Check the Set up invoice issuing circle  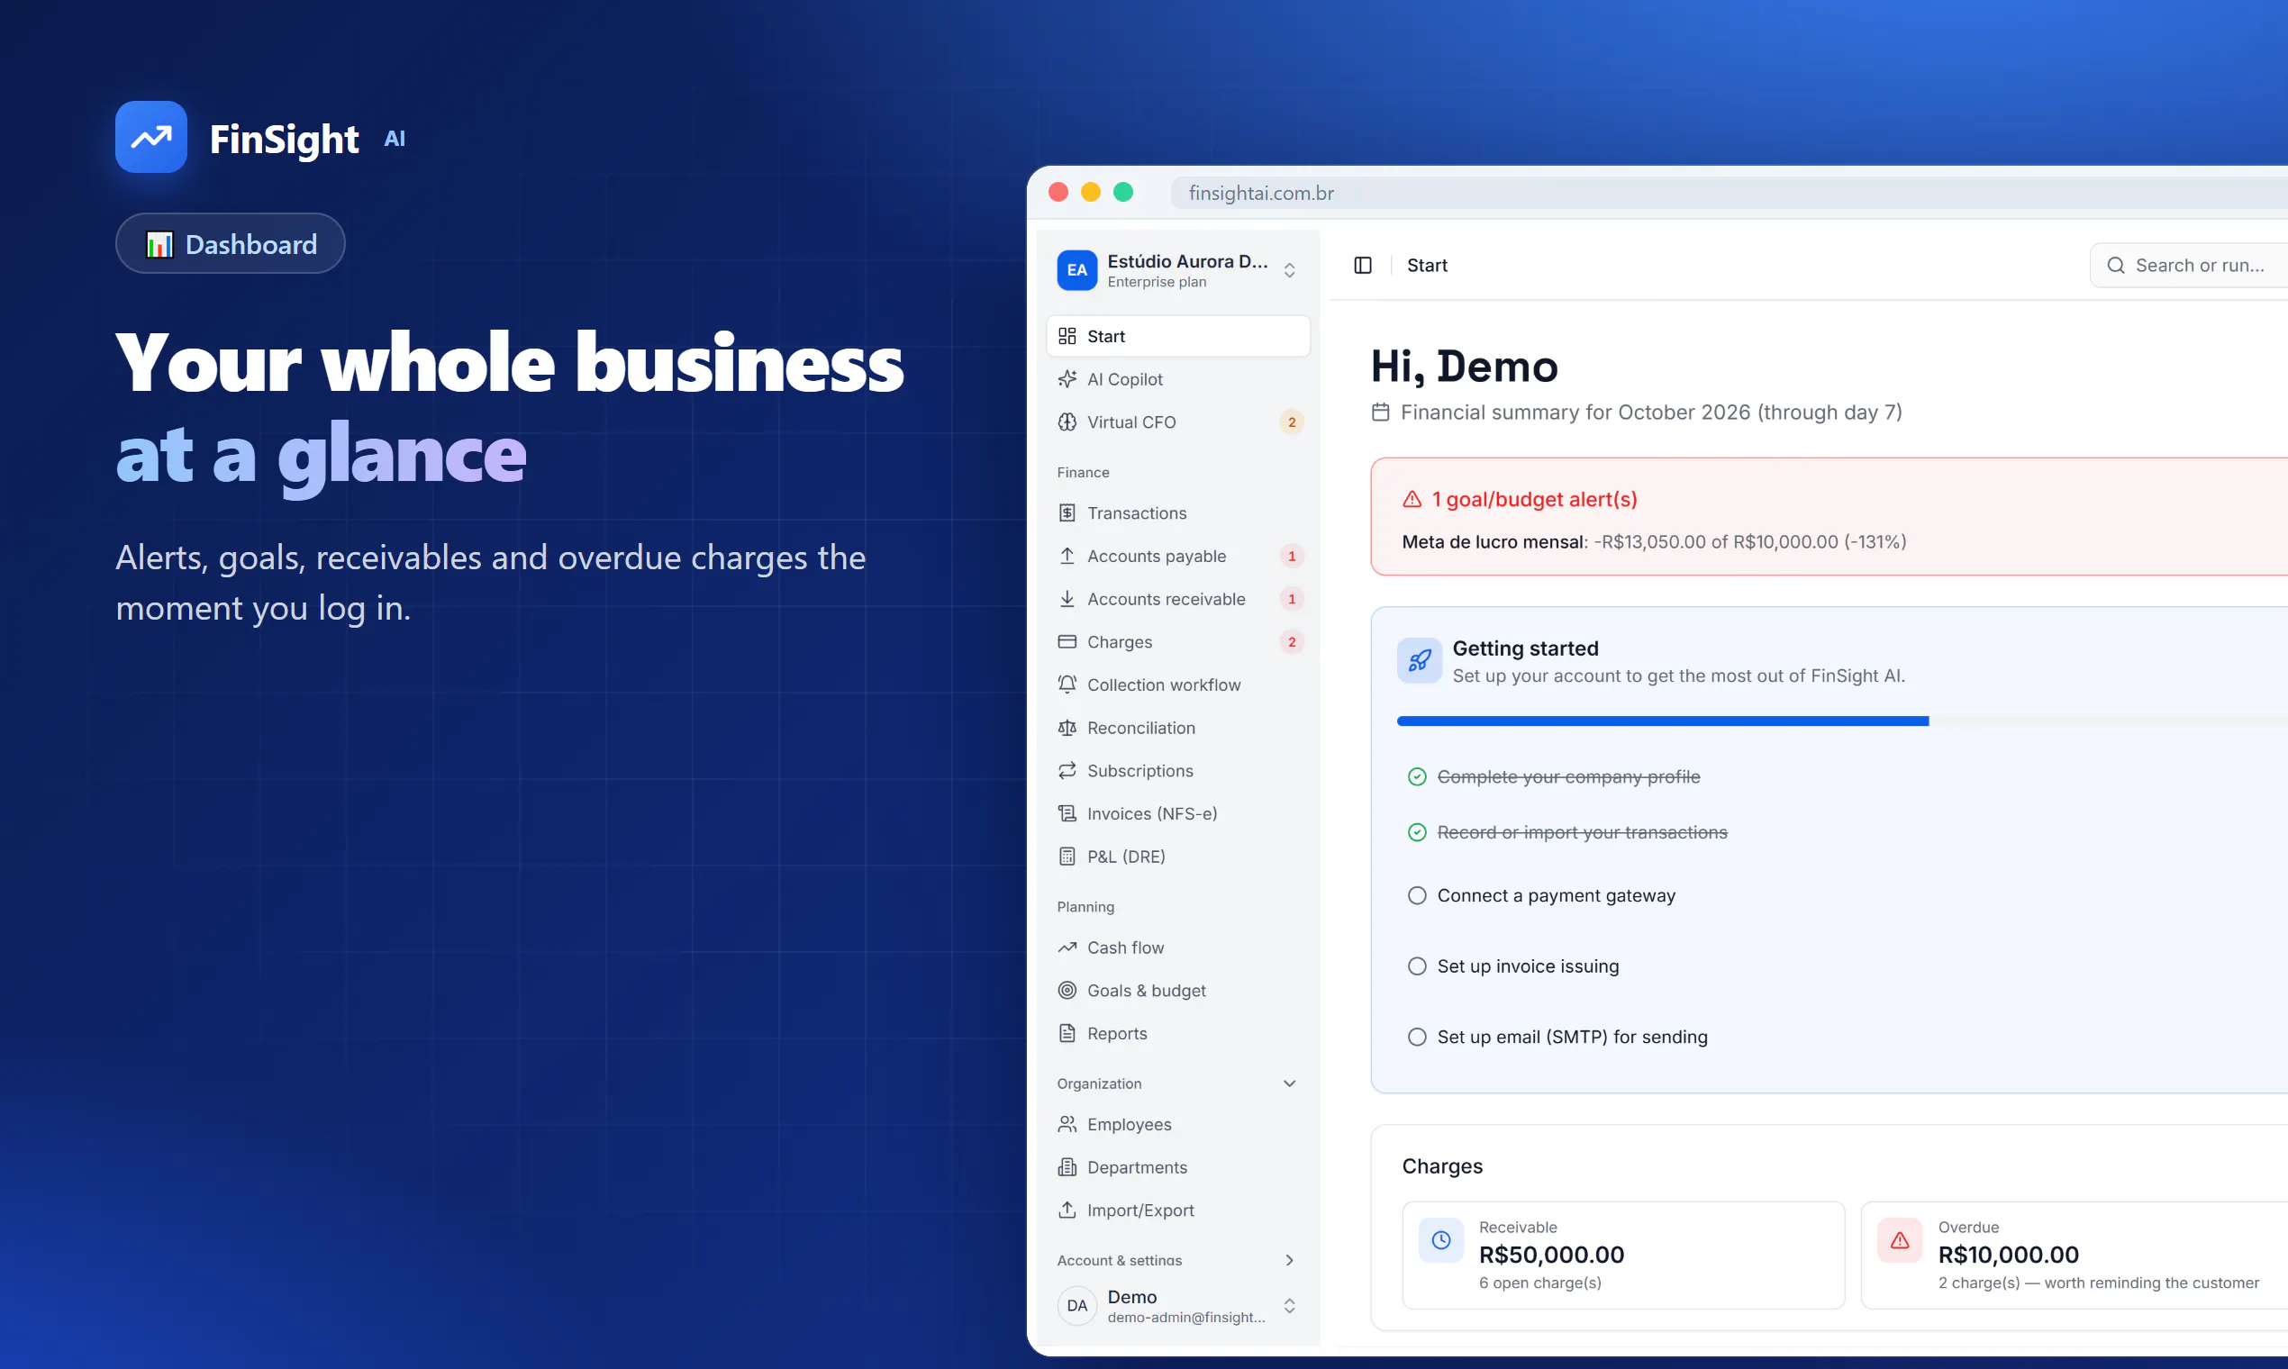(1417, 966)
